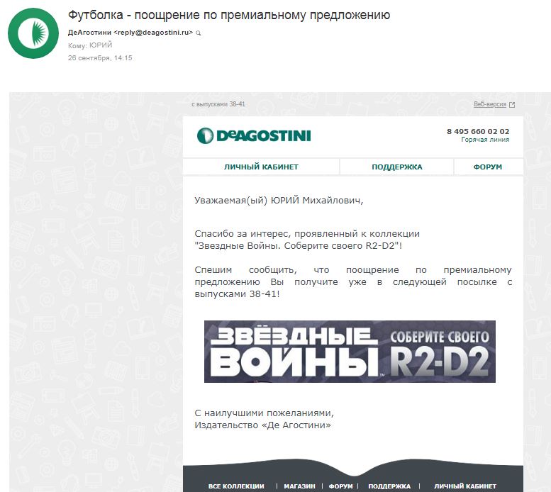Open the Веб-версия link
551x492 pixels.
click(x=490, y=104)
